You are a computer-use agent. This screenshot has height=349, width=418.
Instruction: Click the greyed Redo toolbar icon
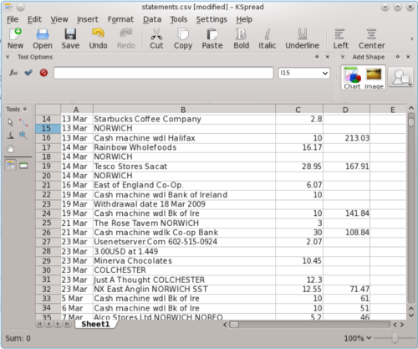[126, 38]
